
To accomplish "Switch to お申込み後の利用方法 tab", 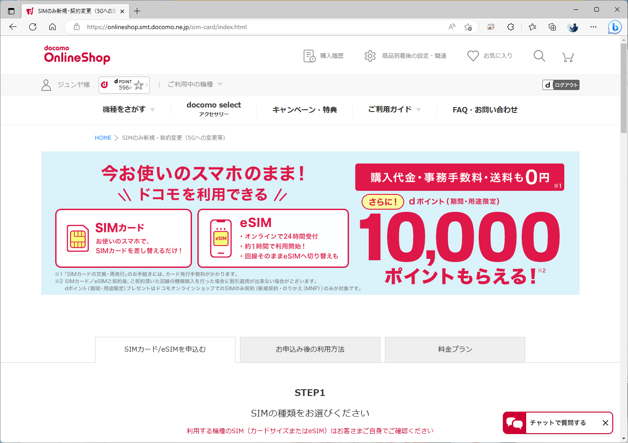I will (x=310, y=349).
